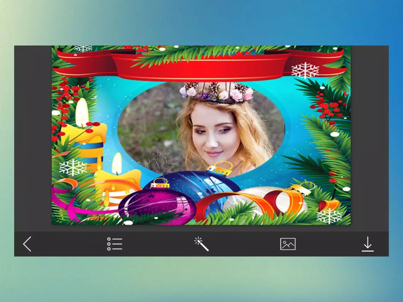403x302 pixels.
Task: Go back using the left arrow icon
Action: (x=27, y=244)
